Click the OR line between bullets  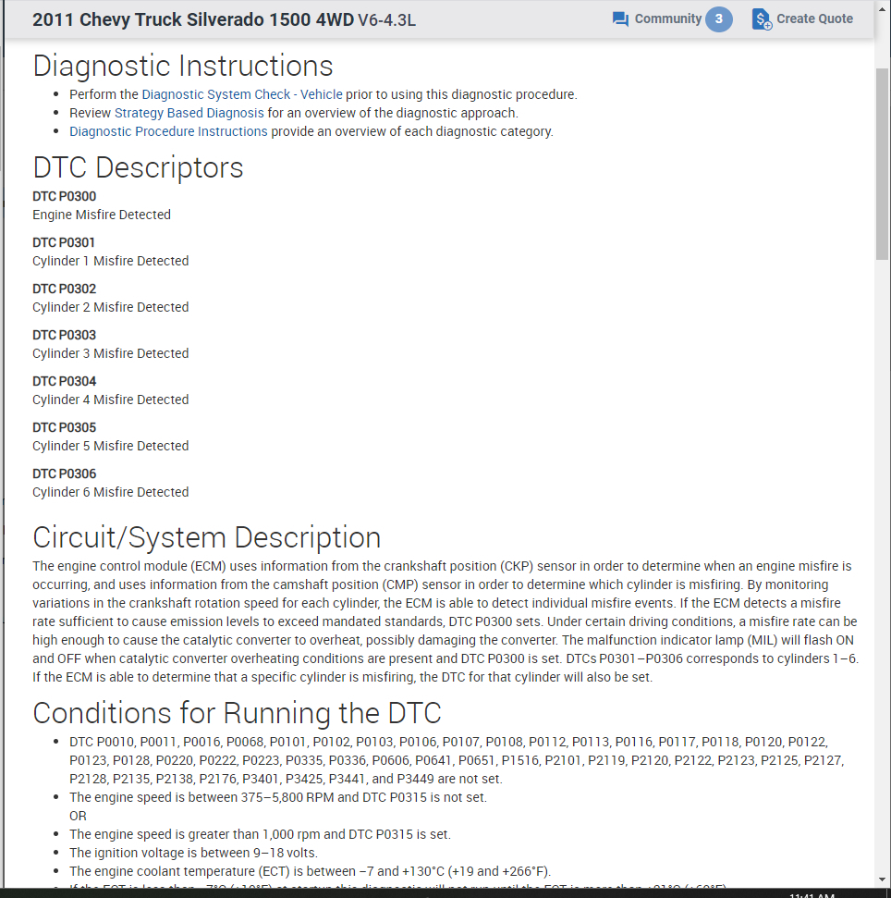tap(78, 816)
